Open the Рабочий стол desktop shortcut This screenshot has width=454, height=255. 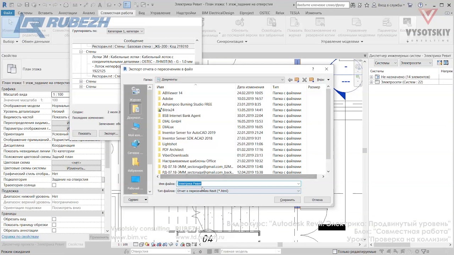135,183
